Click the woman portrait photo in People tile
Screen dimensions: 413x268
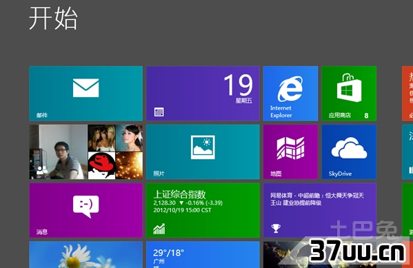129,138
